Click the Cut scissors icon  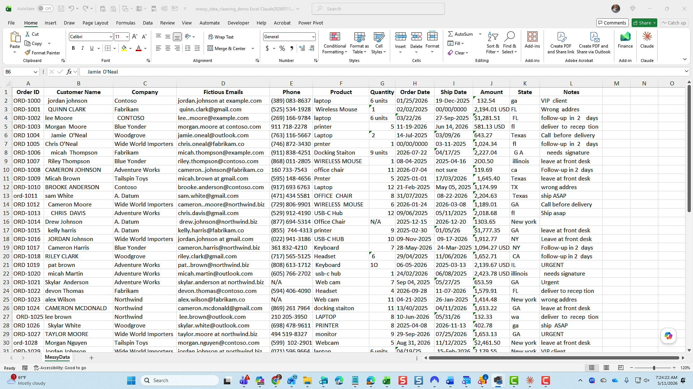(27, 34)
